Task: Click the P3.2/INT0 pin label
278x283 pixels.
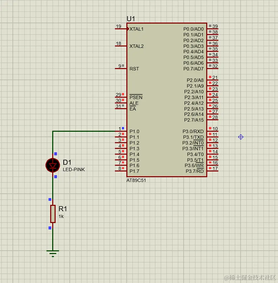Action: click(x=193, y=143)
